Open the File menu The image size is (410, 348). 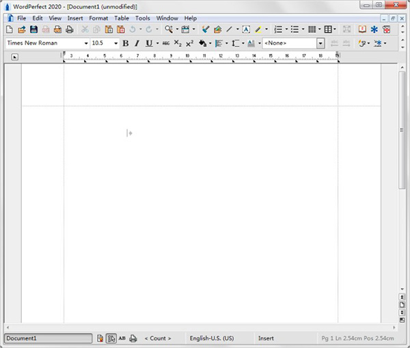point(21,18)
